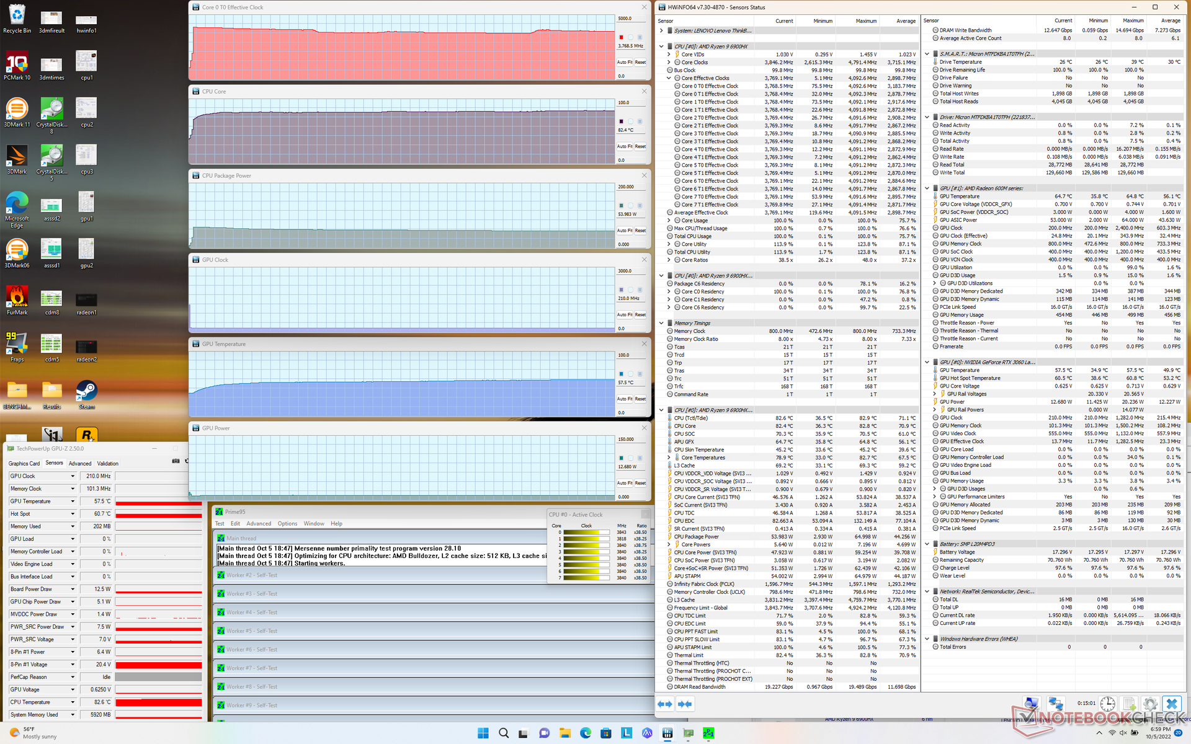Switch to the Advanced tab in GPU-Z
This screenshot has height=744, width=1191.
click(x=80, y=464)
